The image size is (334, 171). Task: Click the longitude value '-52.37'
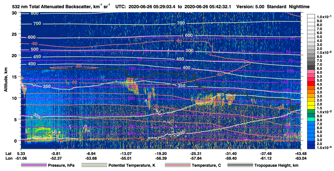point(56,158)
